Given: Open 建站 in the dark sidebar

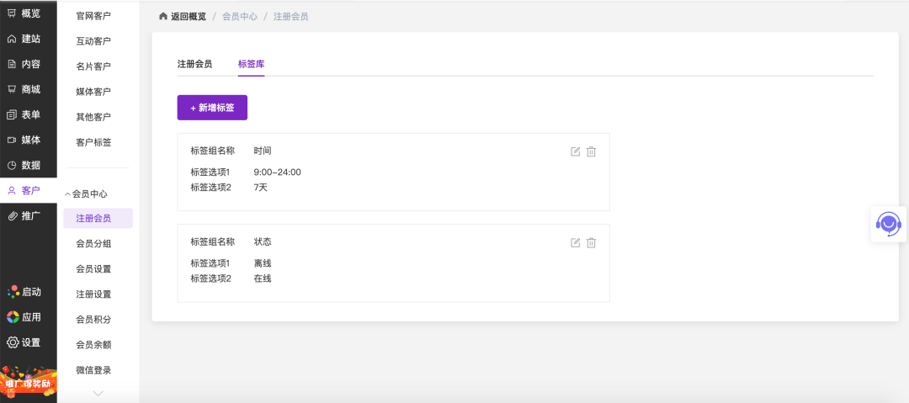Looking at the screenshot, I should point(24,39).
